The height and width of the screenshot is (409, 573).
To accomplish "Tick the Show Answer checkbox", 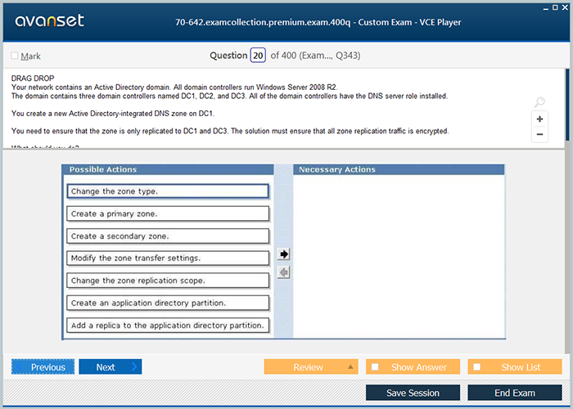I will click(x=375, y=366).
